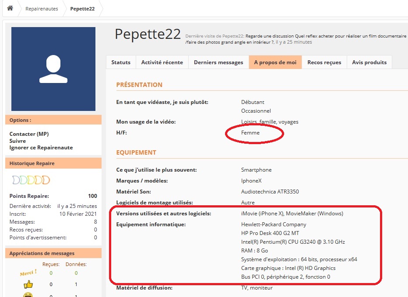Image resolution: width=408 pixels, height=297 pixels.
Task: Click the Intel Pentium CPU G3240 line
Action: [x=293, y=242]
